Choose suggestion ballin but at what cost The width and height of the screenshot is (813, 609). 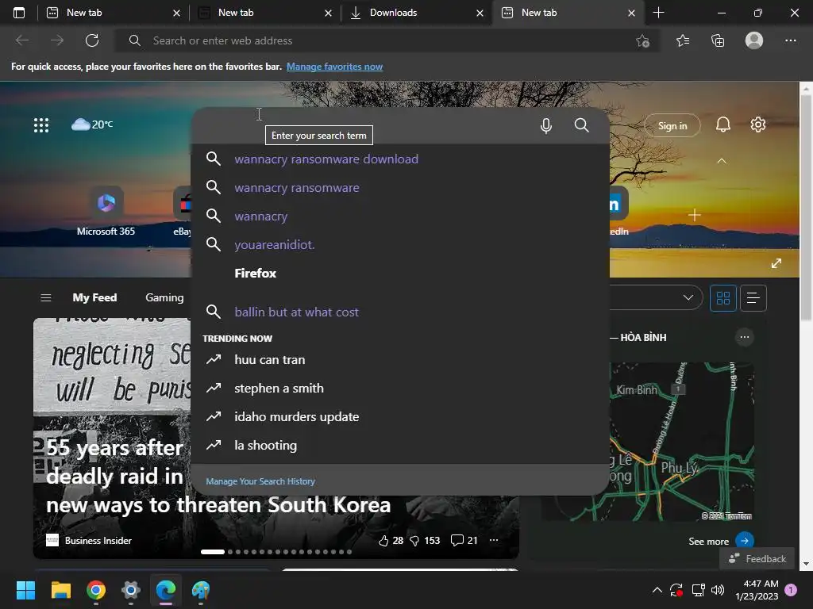click(x=400, y=312)
